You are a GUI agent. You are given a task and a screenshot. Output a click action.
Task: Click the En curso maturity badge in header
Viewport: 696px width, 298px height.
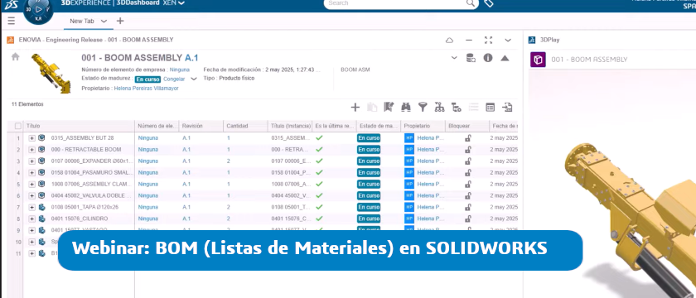(147, 79)
